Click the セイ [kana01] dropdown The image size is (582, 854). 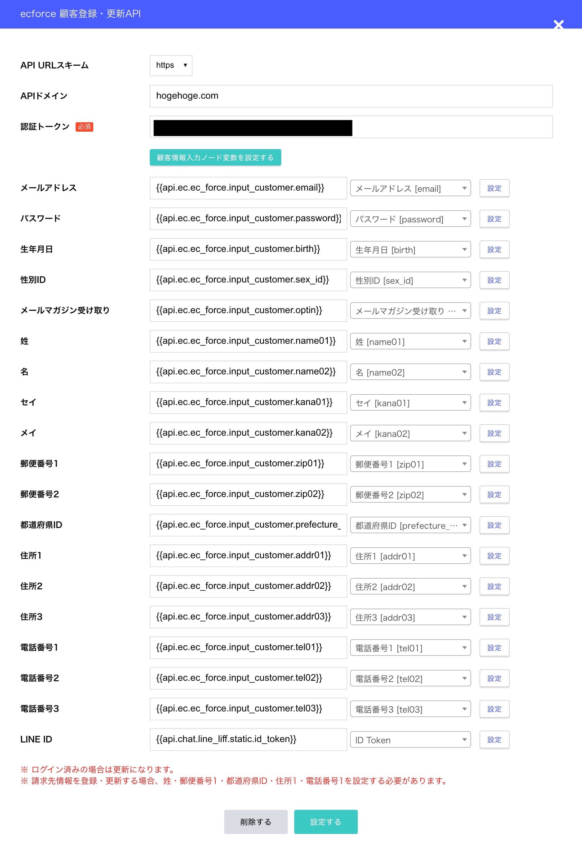[410, 402]
